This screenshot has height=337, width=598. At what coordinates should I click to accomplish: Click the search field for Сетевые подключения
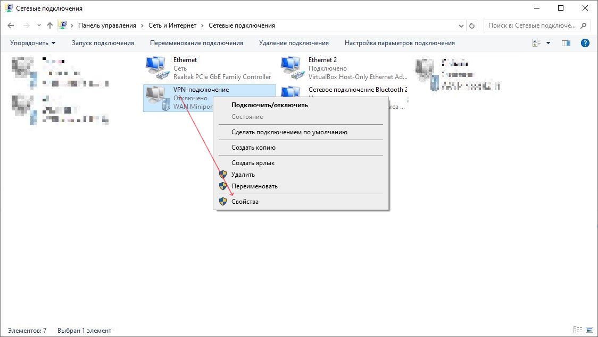pos(531,25)
